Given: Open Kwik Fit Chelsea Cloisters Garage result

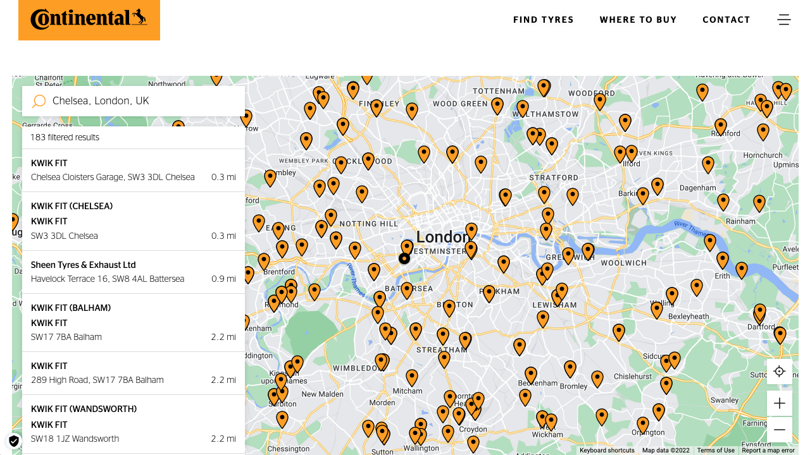Looking at the screenshot, I should pyautogui.click(x=134, y=171).
